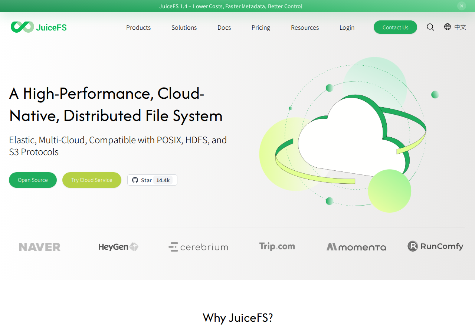Image resolution: width=475 pixels, height=334 pixels.
Task: Open the Products menu
Action: coord(138,27)
